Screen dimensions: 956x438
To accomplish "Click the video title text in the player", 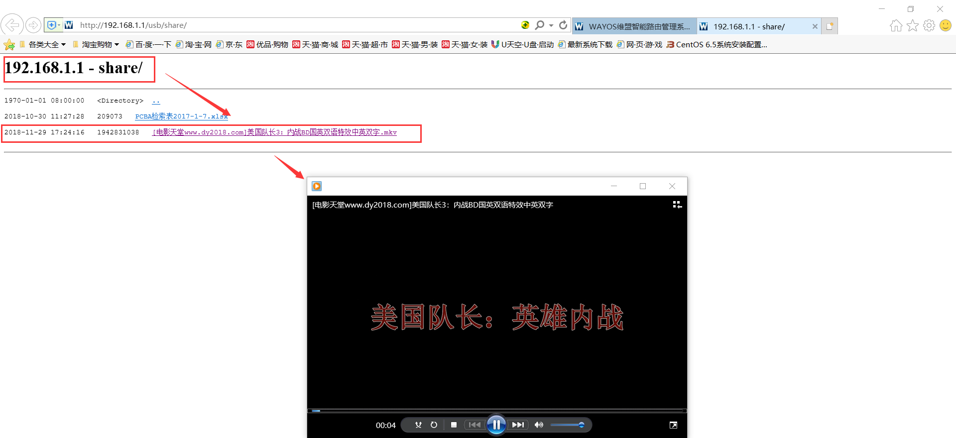I will [433, 205].
